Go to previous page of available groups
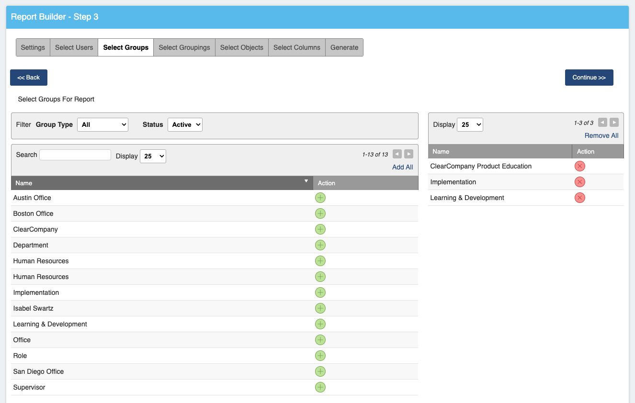 [397, 154]
